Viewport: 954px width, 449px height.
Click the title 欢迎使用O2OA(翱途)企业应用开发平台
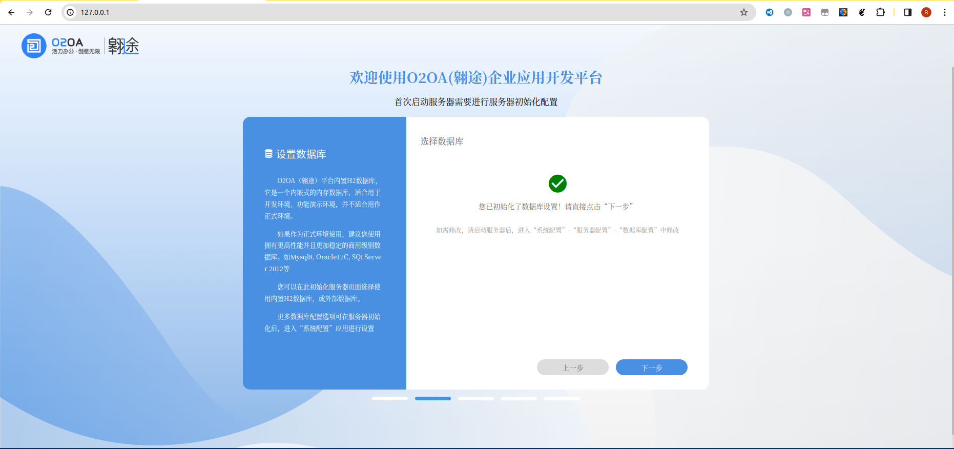point(476,77)
